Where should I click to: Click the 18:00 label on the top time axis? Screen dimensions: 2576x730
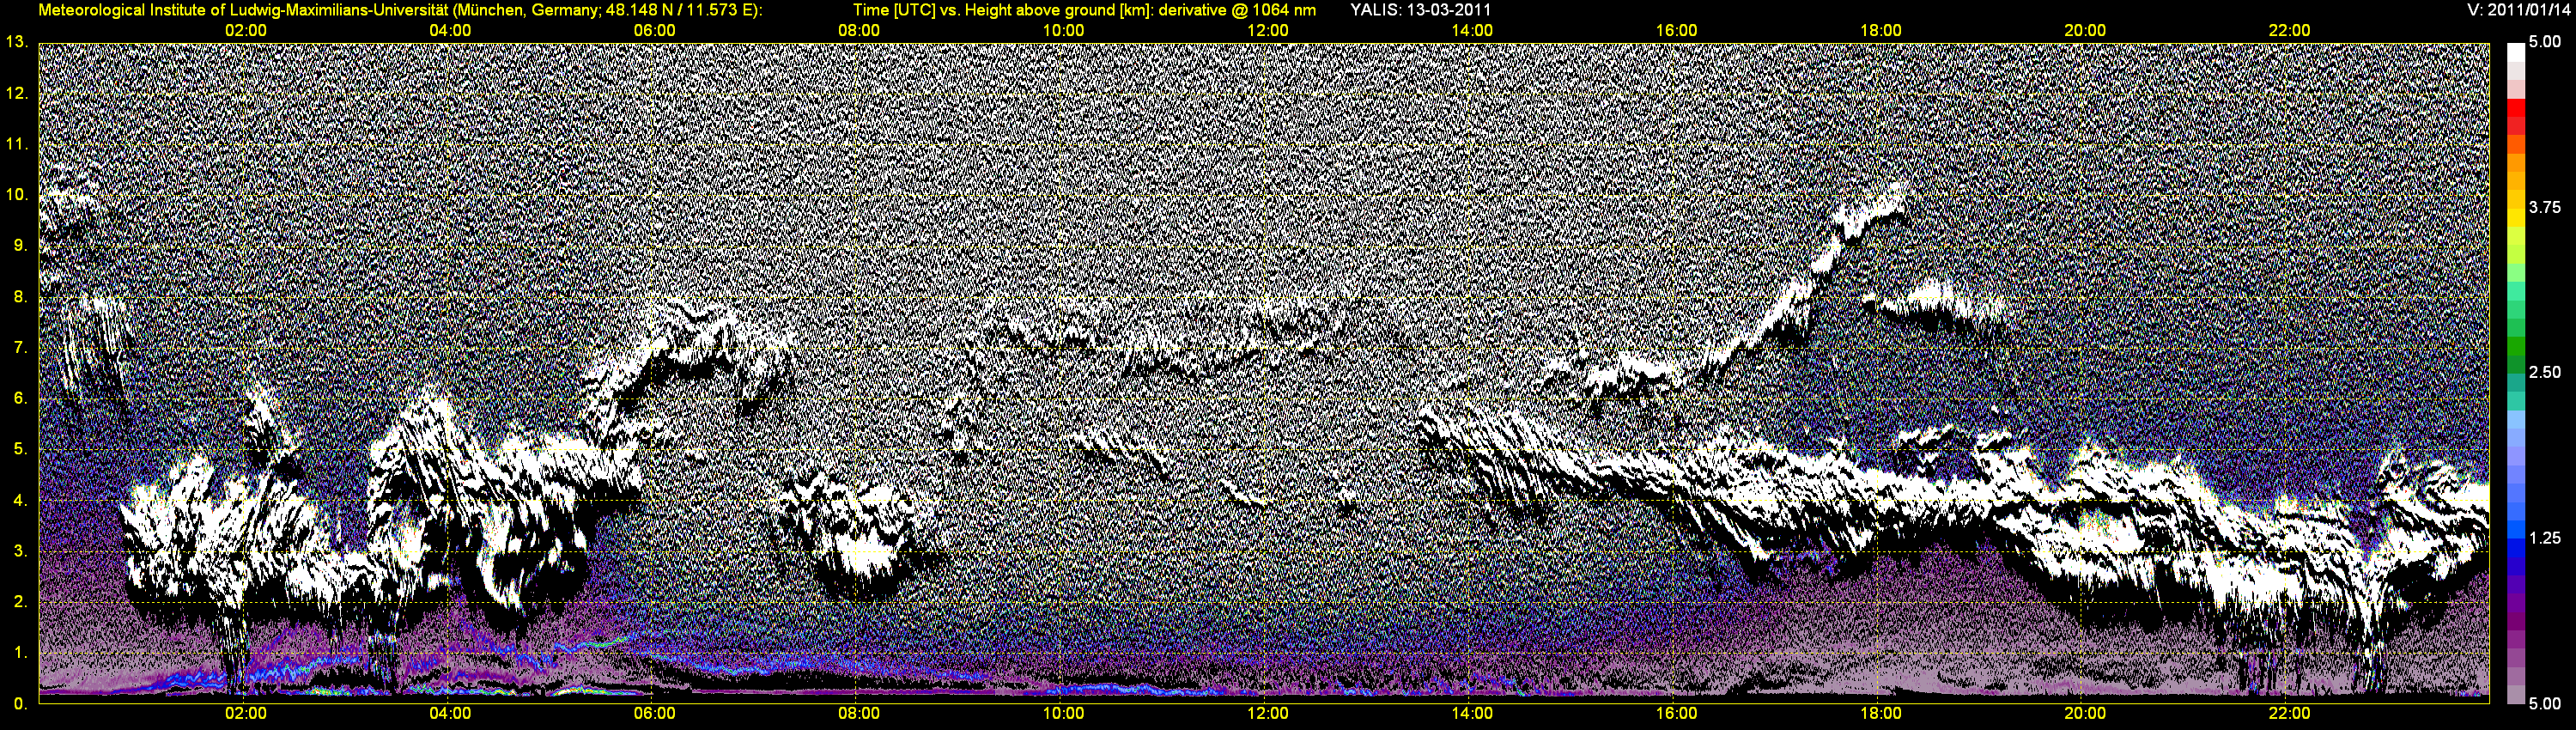click(1881, 31)
